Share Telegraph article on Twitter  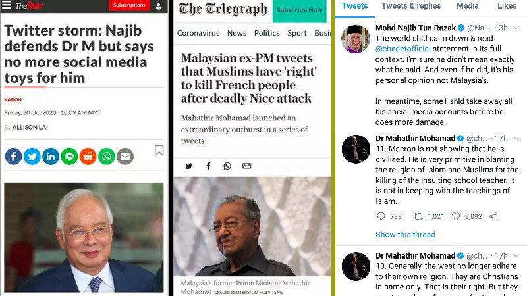click(x=189, y=166)
